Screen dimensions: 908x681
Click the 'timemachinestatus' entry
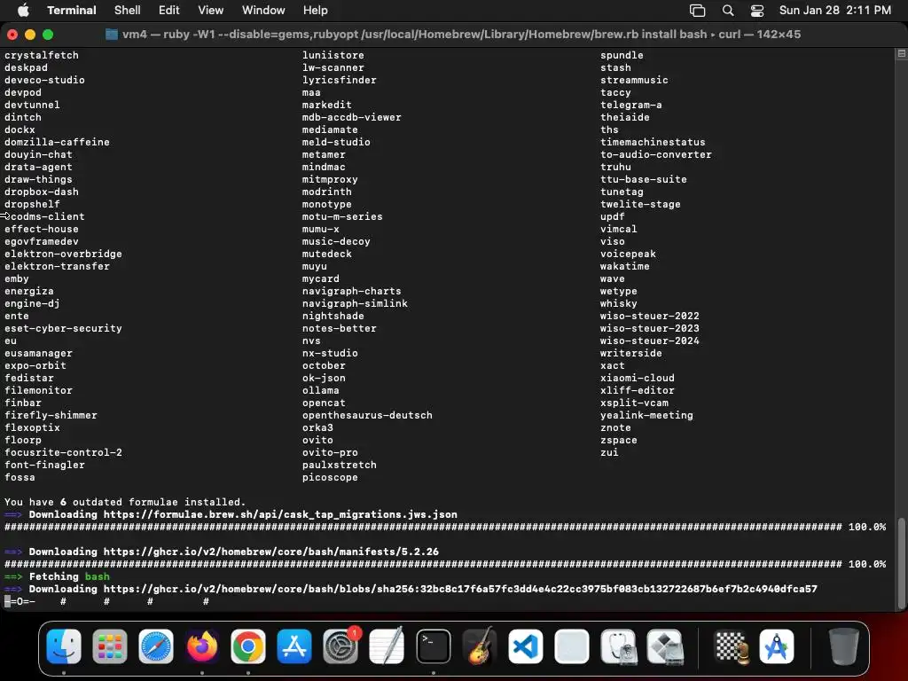653,142
